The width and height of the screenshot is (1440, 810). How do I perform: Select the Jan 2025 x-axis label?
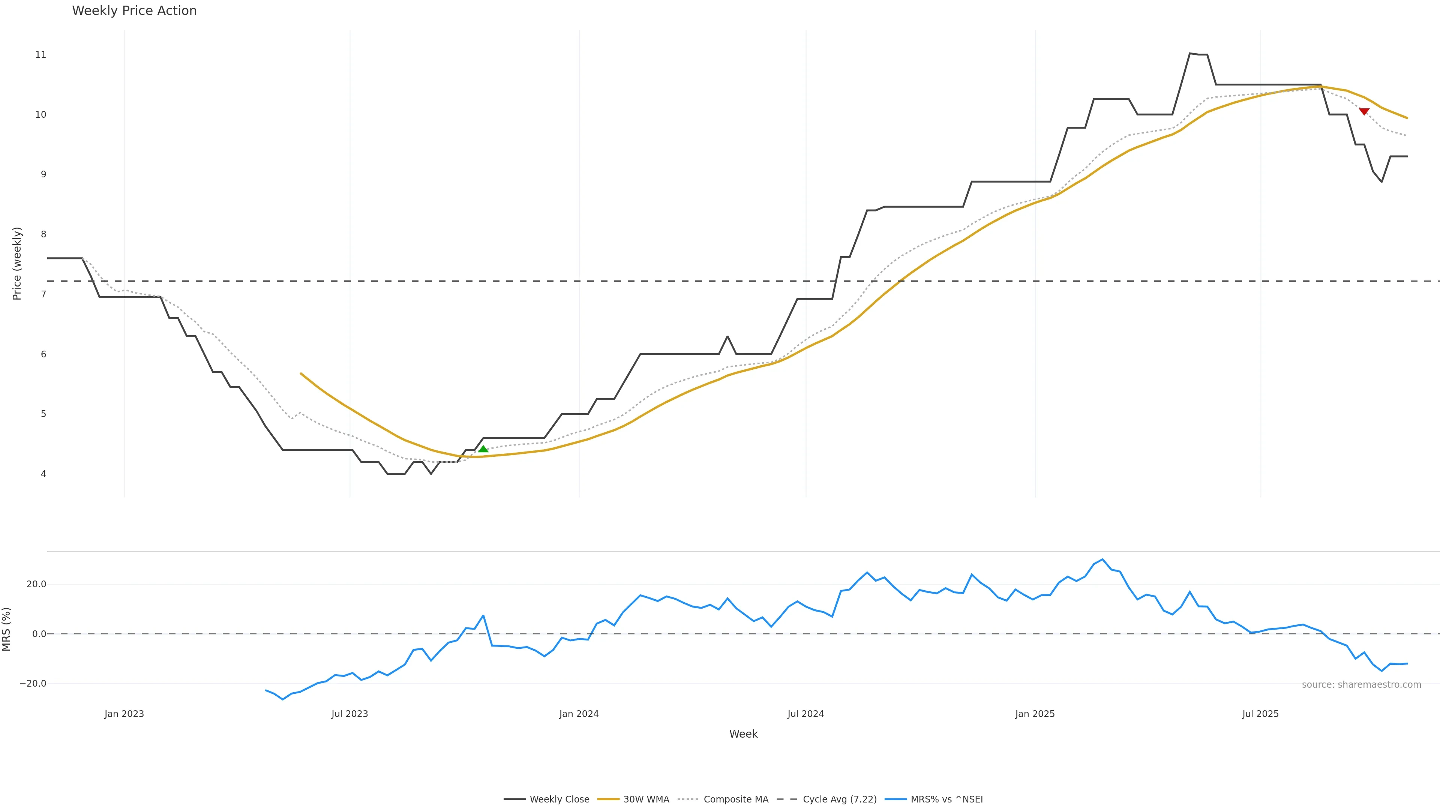[1035, 714]
